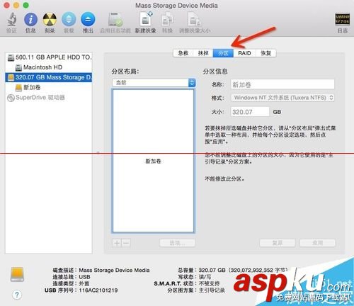Screen dimensions: 354x306
Task: Click the Verify (验证) microscope icon
Action: pos(11,20)
